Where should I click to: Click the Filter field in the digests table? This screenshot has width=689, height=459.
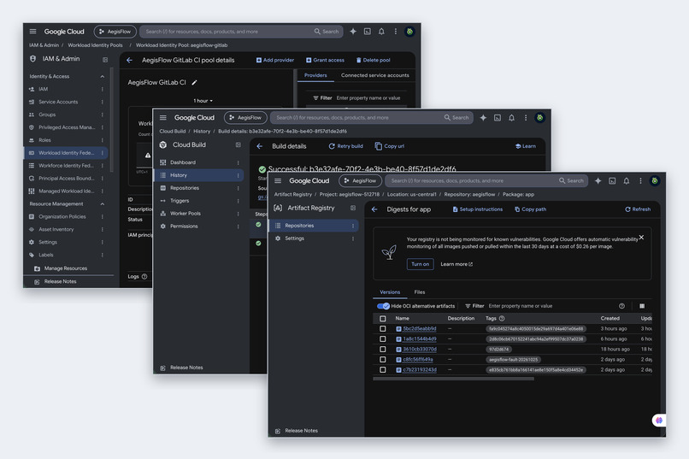point(540,306)
